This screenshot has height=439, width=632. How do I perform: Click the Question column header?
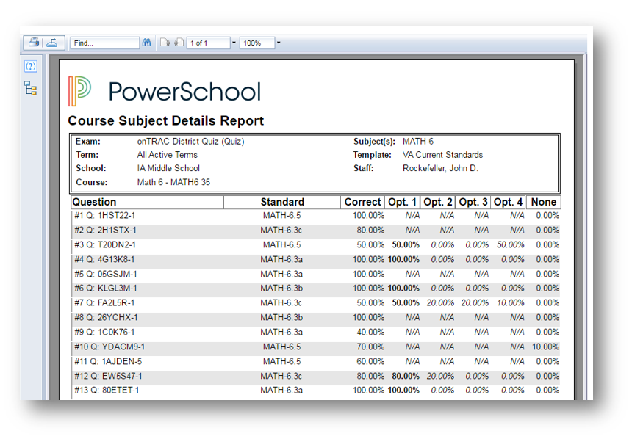(x=147, y=202)
